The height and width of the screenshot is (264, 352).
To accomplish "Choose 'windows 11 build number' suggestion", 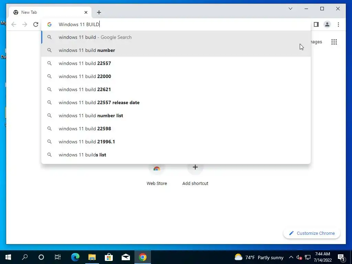I will 176,50.
